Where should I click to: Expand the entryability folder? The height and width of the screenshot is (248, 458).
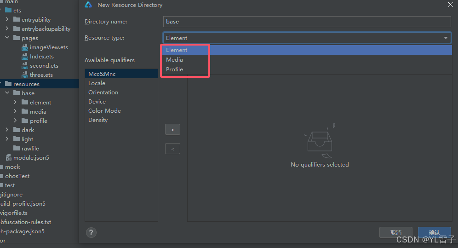7,19
